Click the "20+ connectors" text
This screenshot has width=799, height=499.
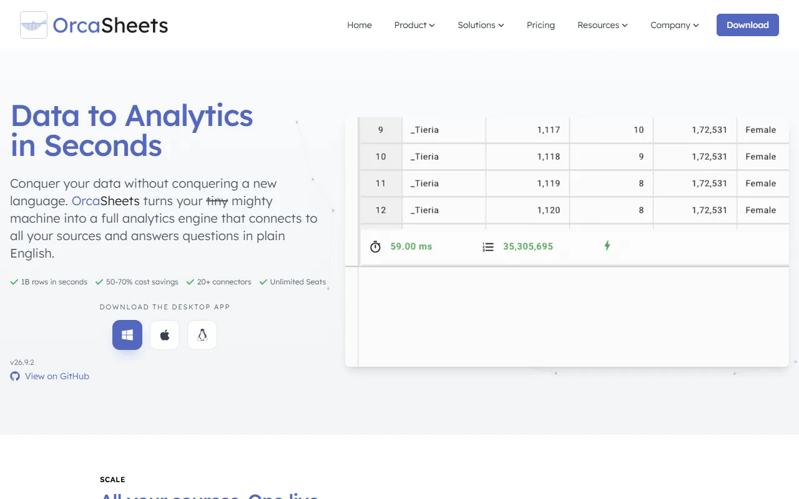pos(224,282)
